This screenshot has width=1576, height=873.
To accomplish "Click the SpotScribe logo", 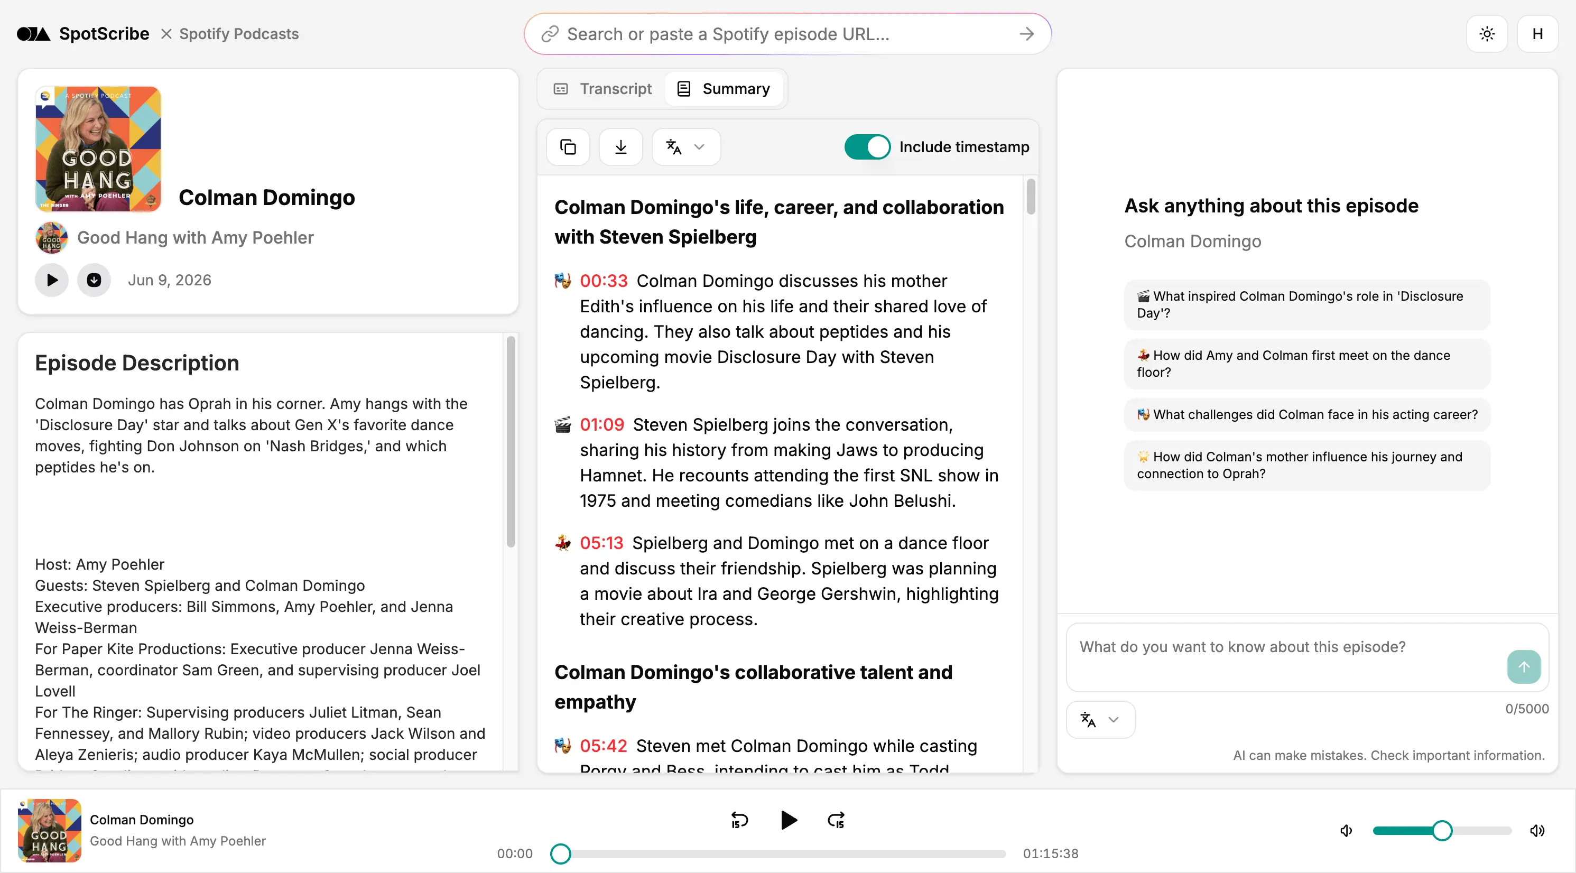I will pos(82,34).
